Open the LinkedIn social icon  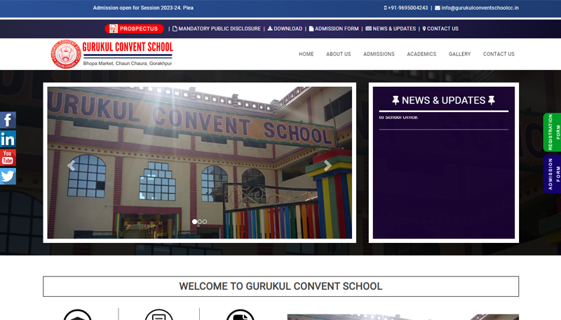click(x=8, y=139)
